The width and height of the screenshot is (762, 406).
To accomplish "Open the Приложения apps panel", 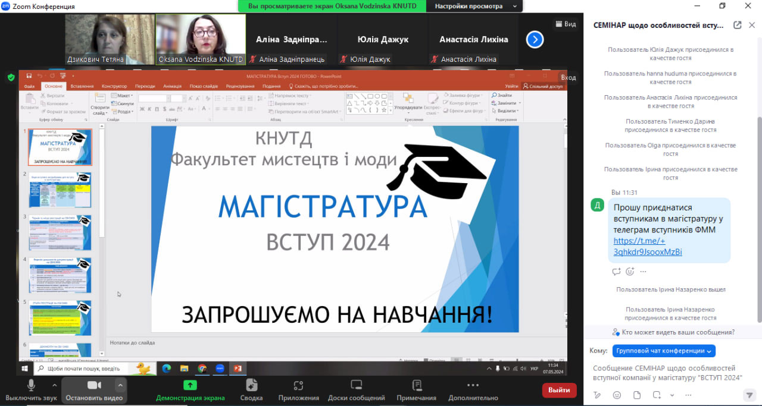I will [298, 389].
